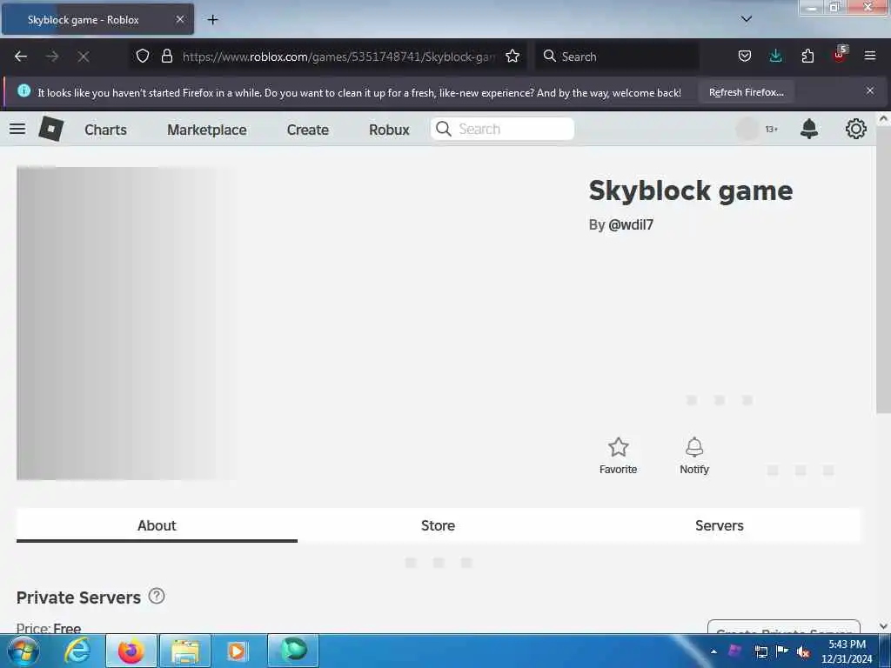
Task: Click the uBlock extension icon with badge
Action: pos(840,55)
